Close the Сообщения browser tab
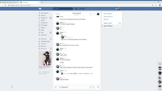Screen dimensions: 162x91 pyautogui.click(x=39, y=2)
